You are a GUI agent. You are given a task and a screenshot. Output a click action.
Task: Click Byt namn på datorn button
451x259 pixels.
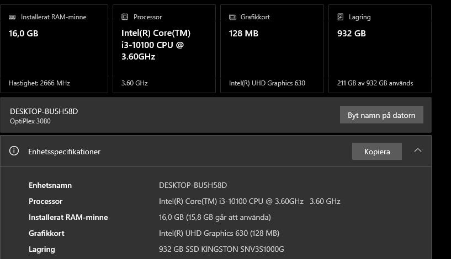pos(381,115)
